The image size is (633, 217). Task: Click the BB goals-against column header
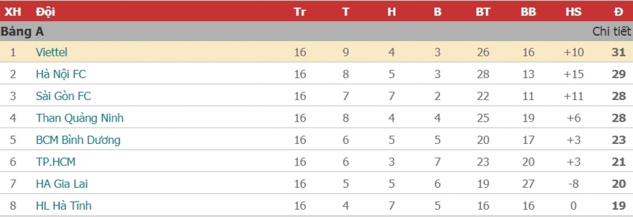click(528, 12)
